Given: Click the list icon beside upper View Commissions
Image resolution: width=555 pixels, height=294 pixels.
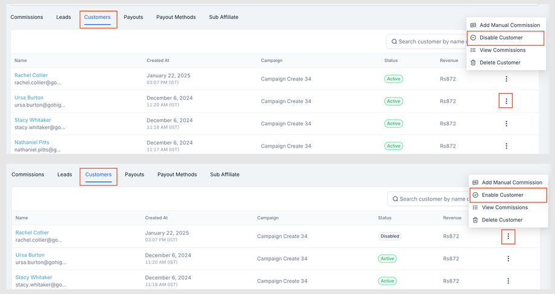Looking at the screenshot, I should tap(474, 50).
